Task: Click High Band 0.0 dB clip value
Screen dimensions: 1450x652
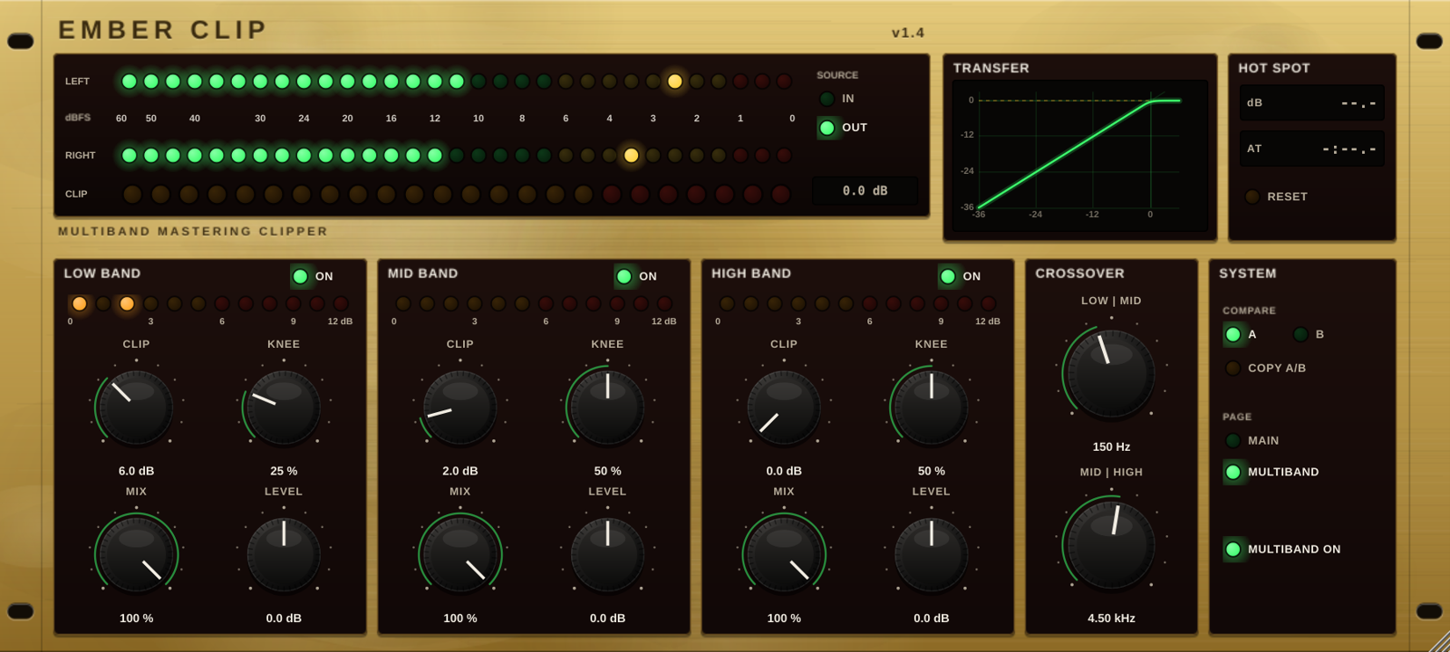Action: pyautogui.click(x=784, y=471)
